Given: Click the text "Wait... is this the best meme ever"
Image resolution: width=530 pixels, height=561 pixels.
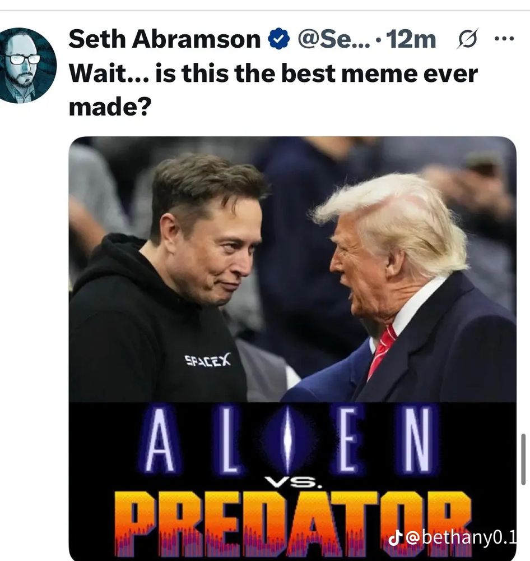Looking at the screenshot, I should click(273, 73).
